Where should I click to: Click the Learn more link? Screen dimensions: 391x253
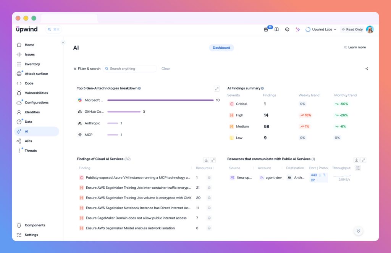[x=355, y=47]
